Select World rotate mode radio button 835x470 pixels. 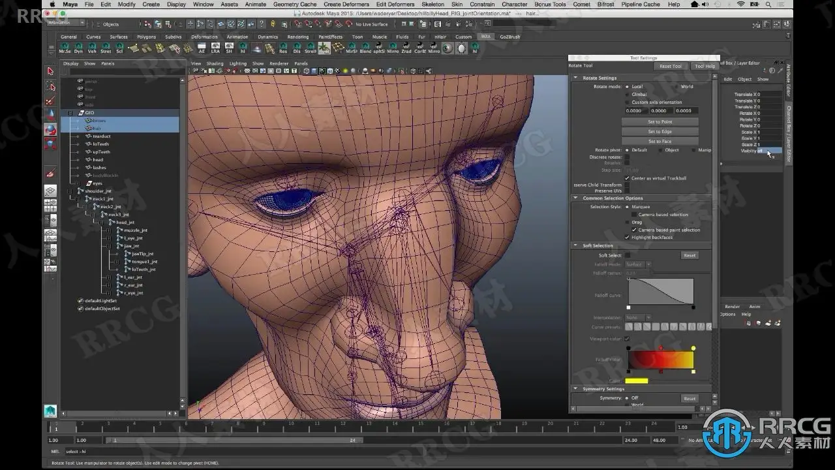[676, 87]
